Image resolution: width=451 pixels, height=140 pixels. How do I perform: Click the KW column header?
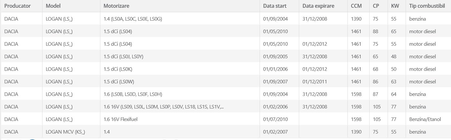tap(397, 6)
